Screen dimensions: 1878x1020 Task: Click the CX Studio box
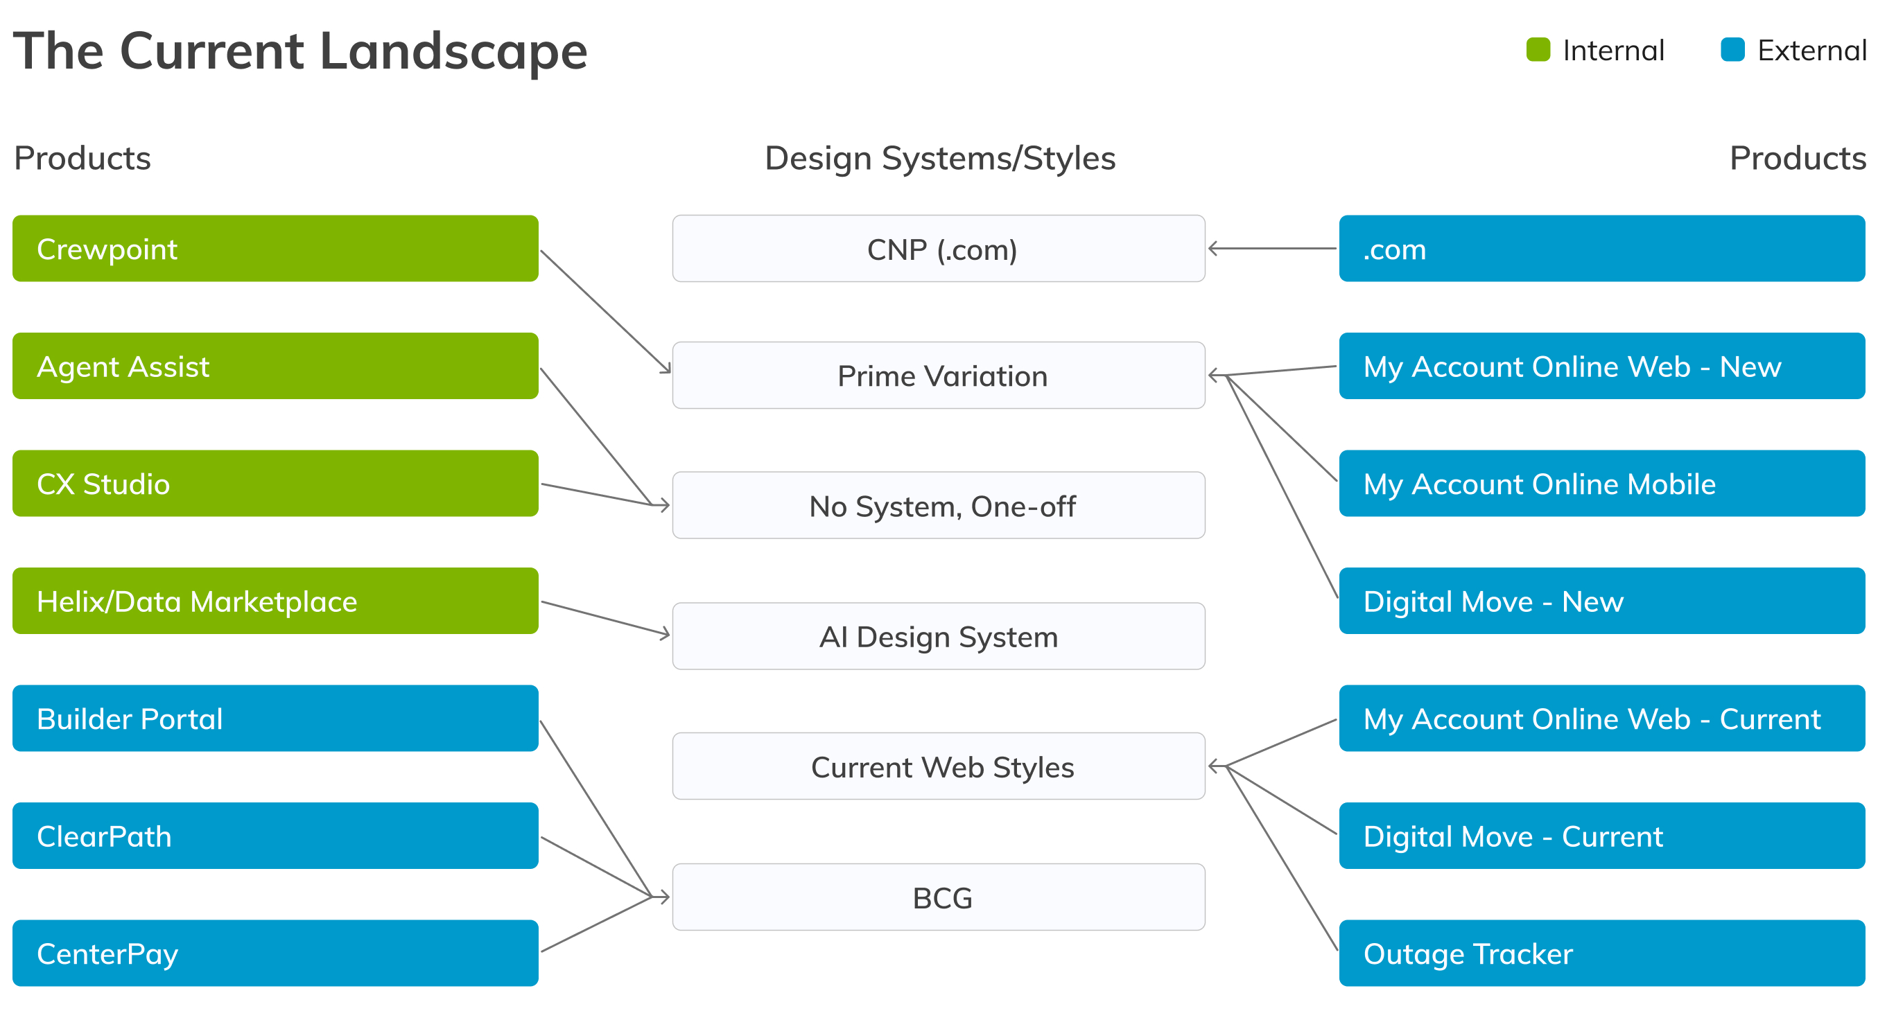coord(276,484)
